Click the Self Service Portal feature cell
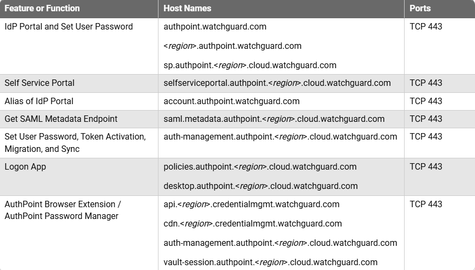The height and width of the screenshot is (270, 475). point(40,83)
